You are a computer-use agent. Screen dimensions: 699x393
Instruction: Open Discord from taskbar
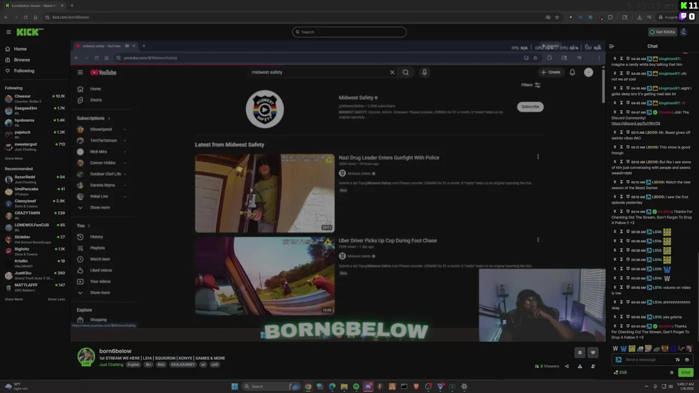pyautogui.click(x=368, y=386)
